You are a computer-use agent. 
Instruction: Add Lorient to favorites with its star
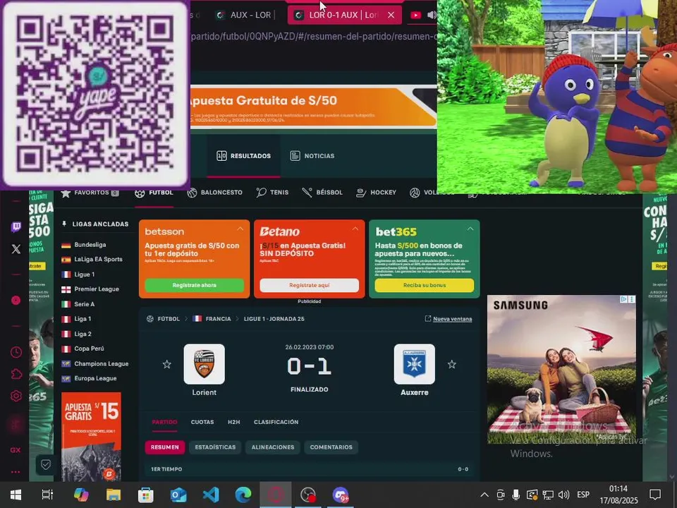tap(166, 365)
